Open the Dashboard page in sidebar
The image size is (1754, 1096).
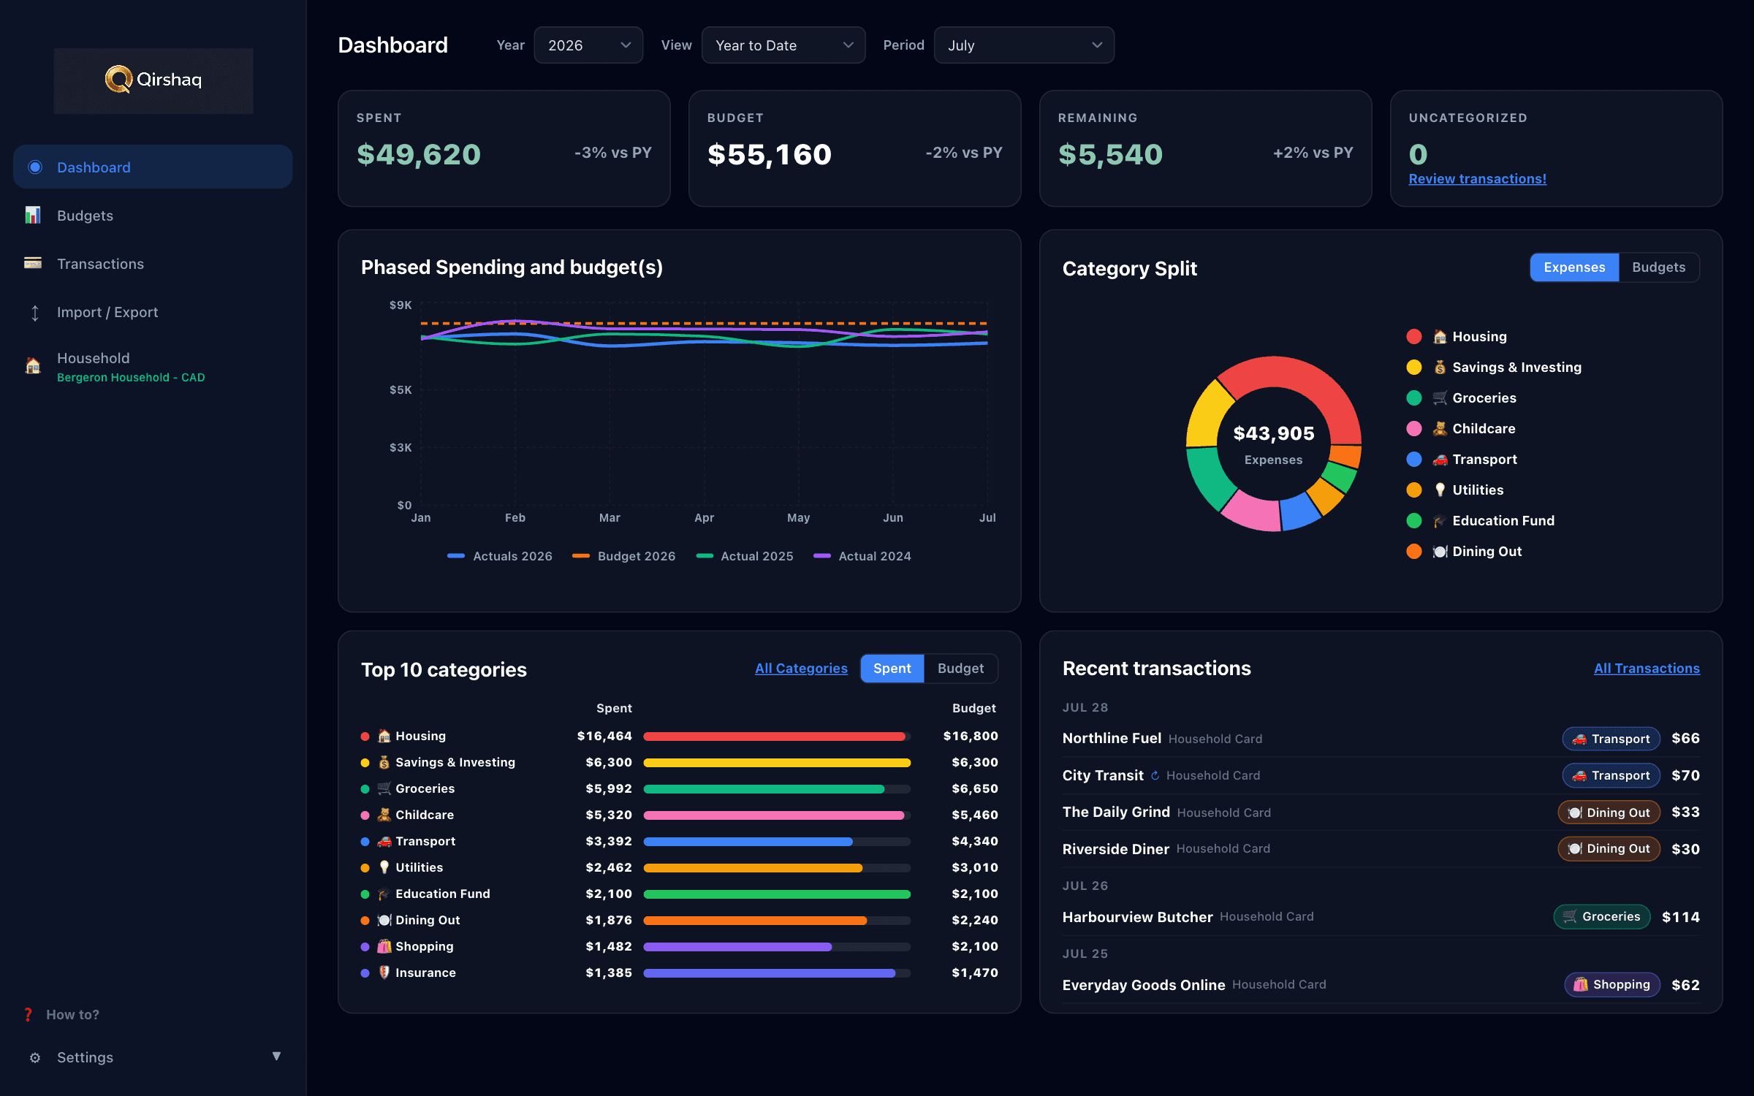point(153,167)
